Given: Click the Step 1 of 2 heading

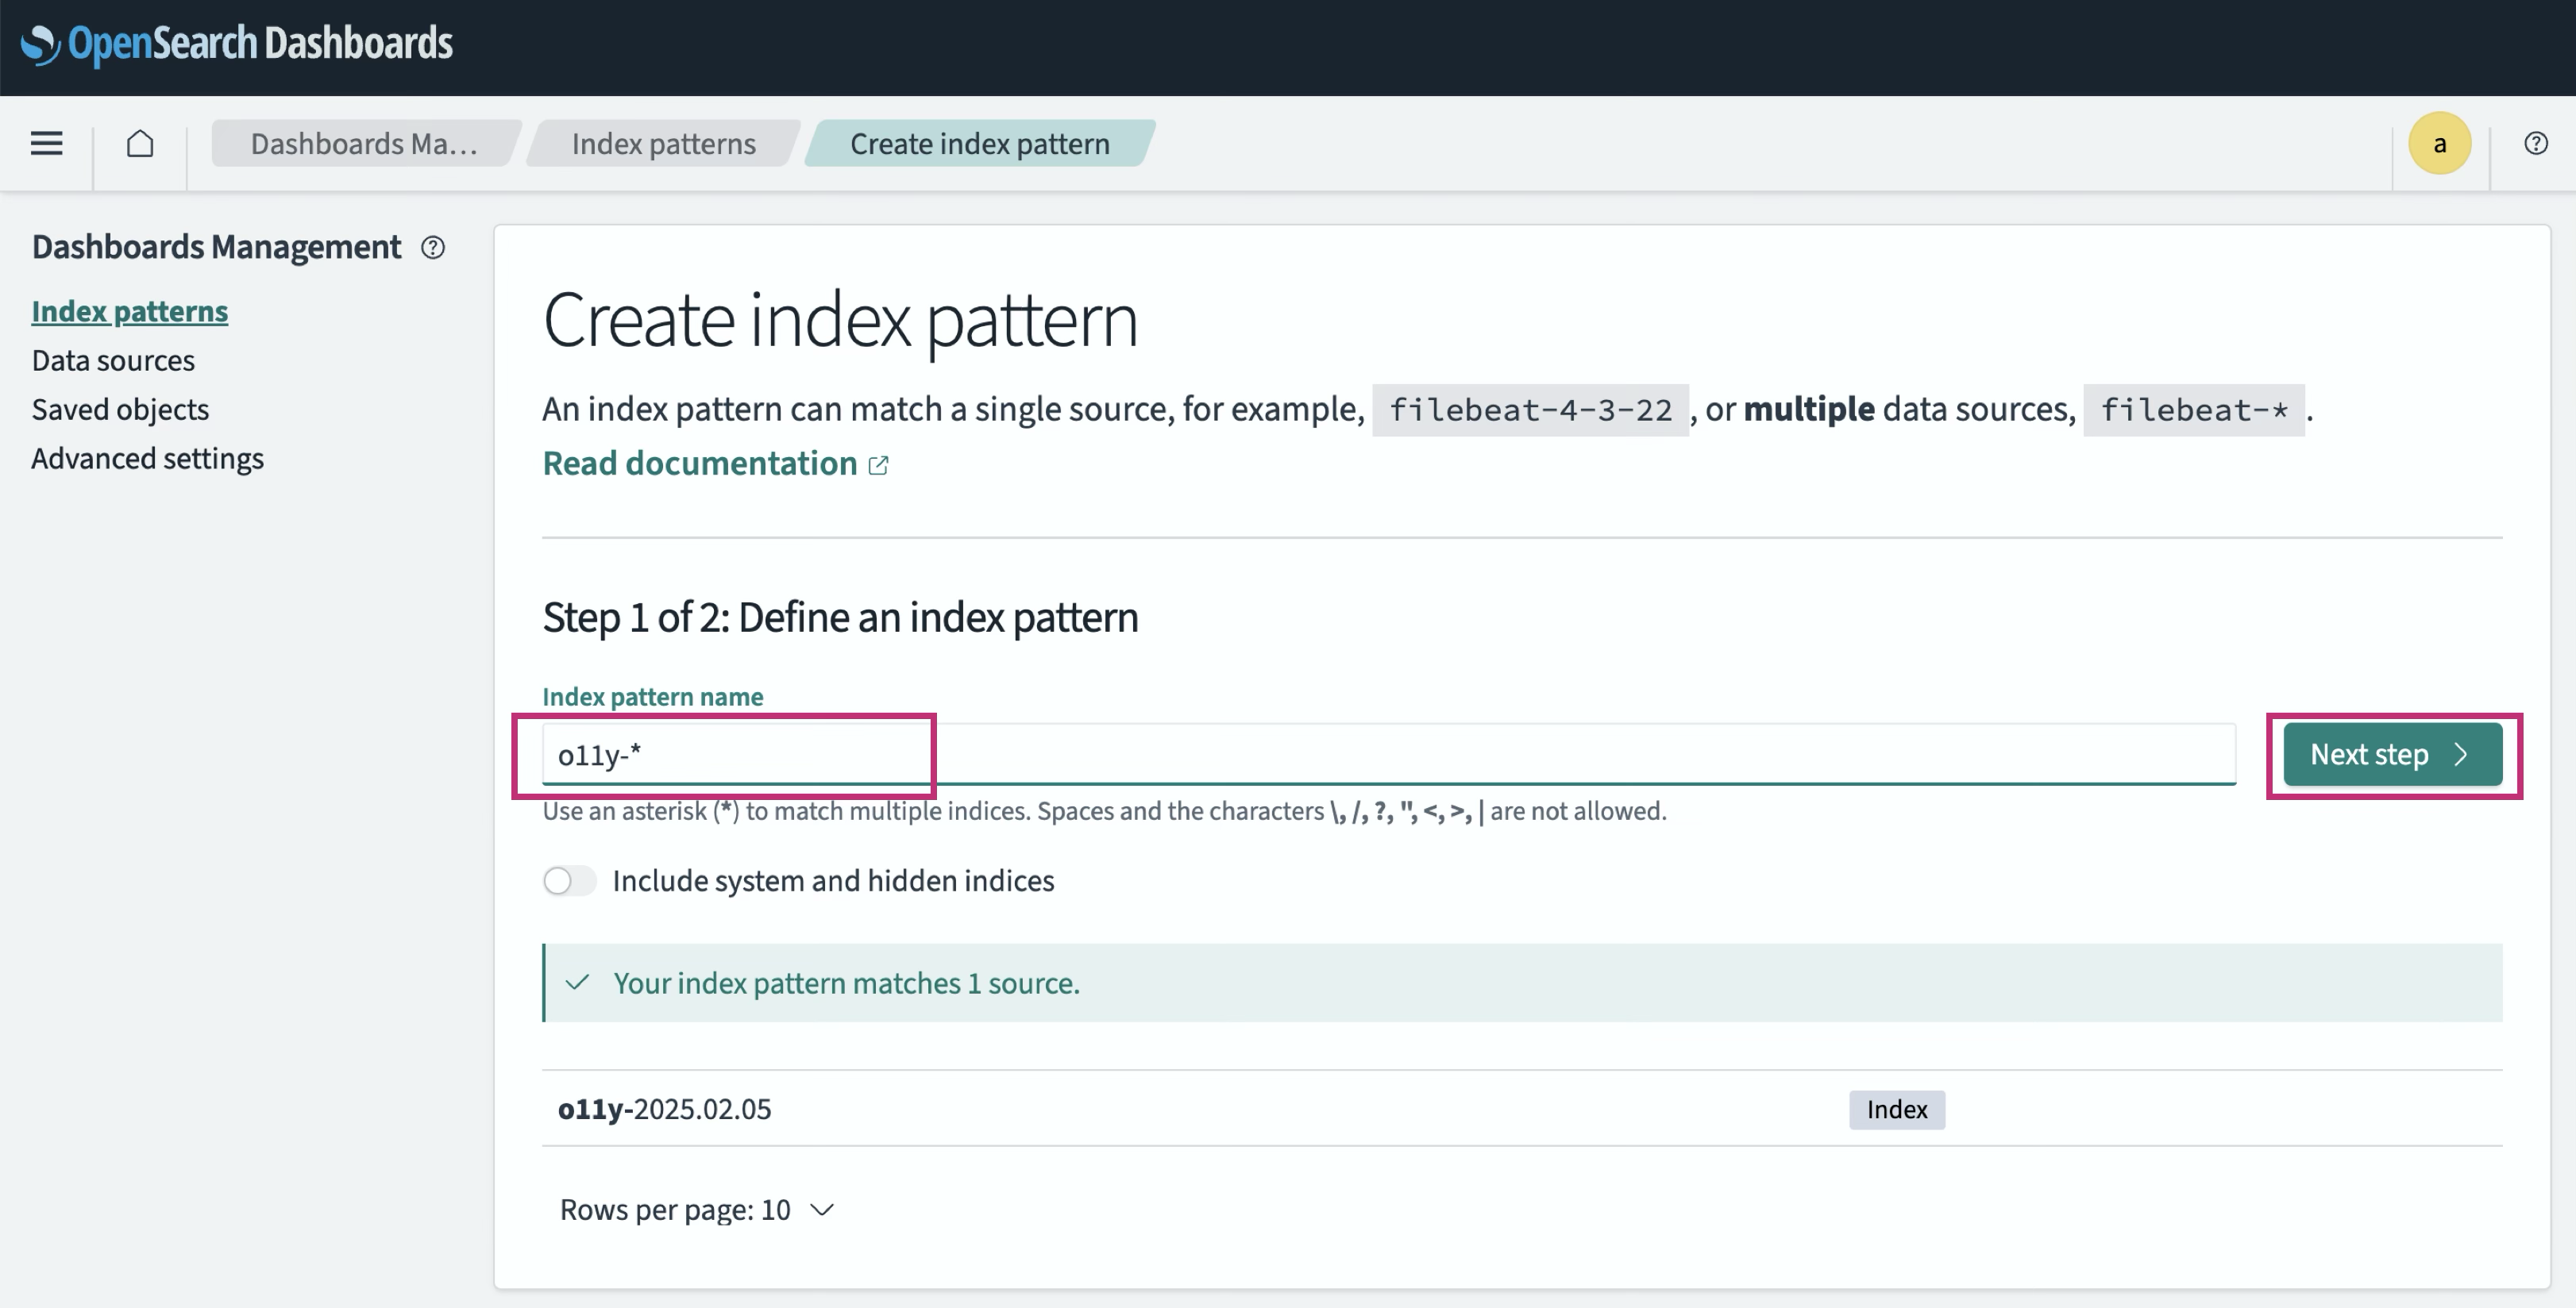Looking at the screenshot, I should pos(841,617).
